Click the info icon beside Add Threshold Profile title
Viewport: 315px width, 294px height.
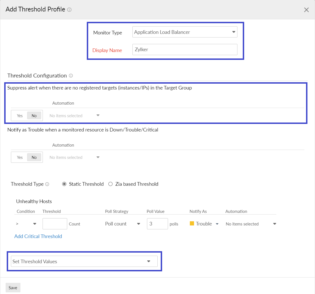[69, 10]
